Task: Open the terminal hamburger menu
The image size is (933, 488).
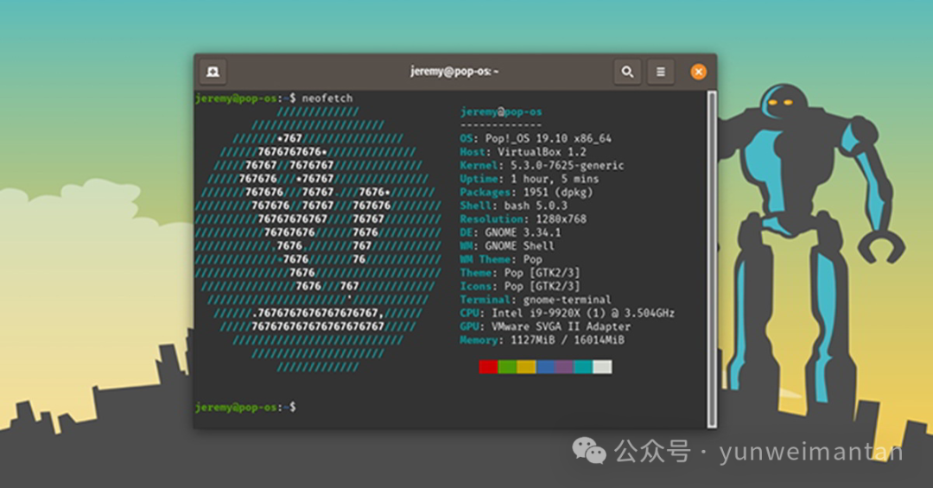Action: pyautogui.click(x=661, y=72)
